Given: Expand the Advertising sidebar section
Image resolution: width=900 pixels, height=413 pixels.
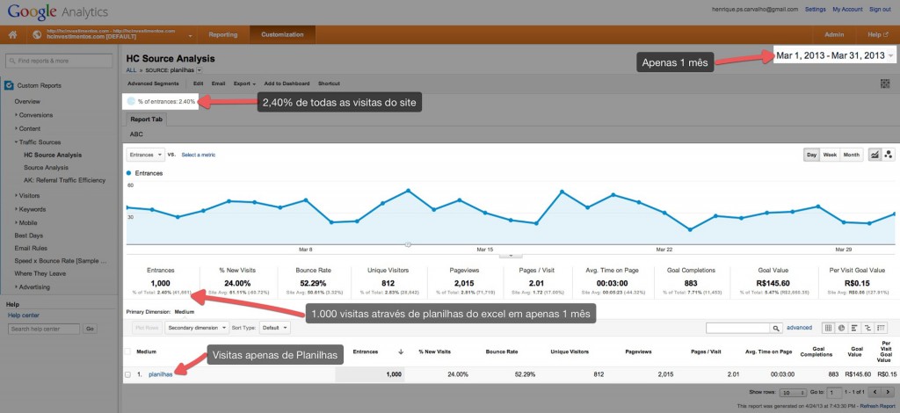Looking at the screenshot, I should click(34, 286).
